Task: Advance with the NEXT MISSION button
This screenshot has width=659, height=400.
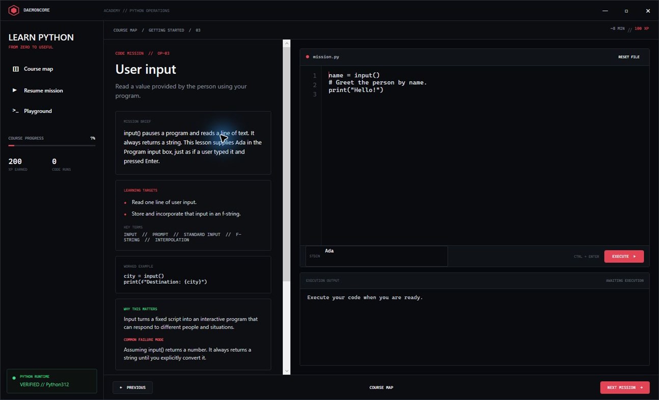Action: coord(625,387)
